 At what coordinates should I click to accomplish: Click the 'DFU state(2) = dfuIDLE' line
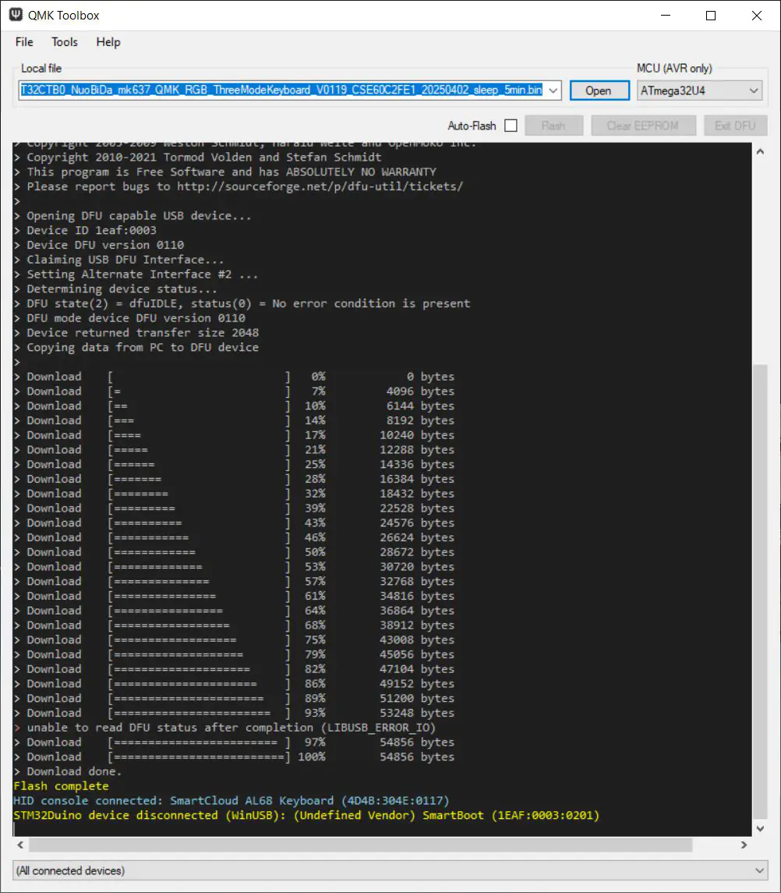(x=242, y=303)
